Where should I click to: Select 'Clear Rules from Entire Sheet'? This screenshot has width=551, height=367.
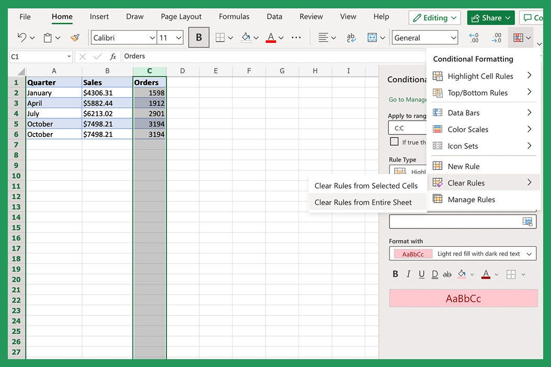click(x=363, y=202)
